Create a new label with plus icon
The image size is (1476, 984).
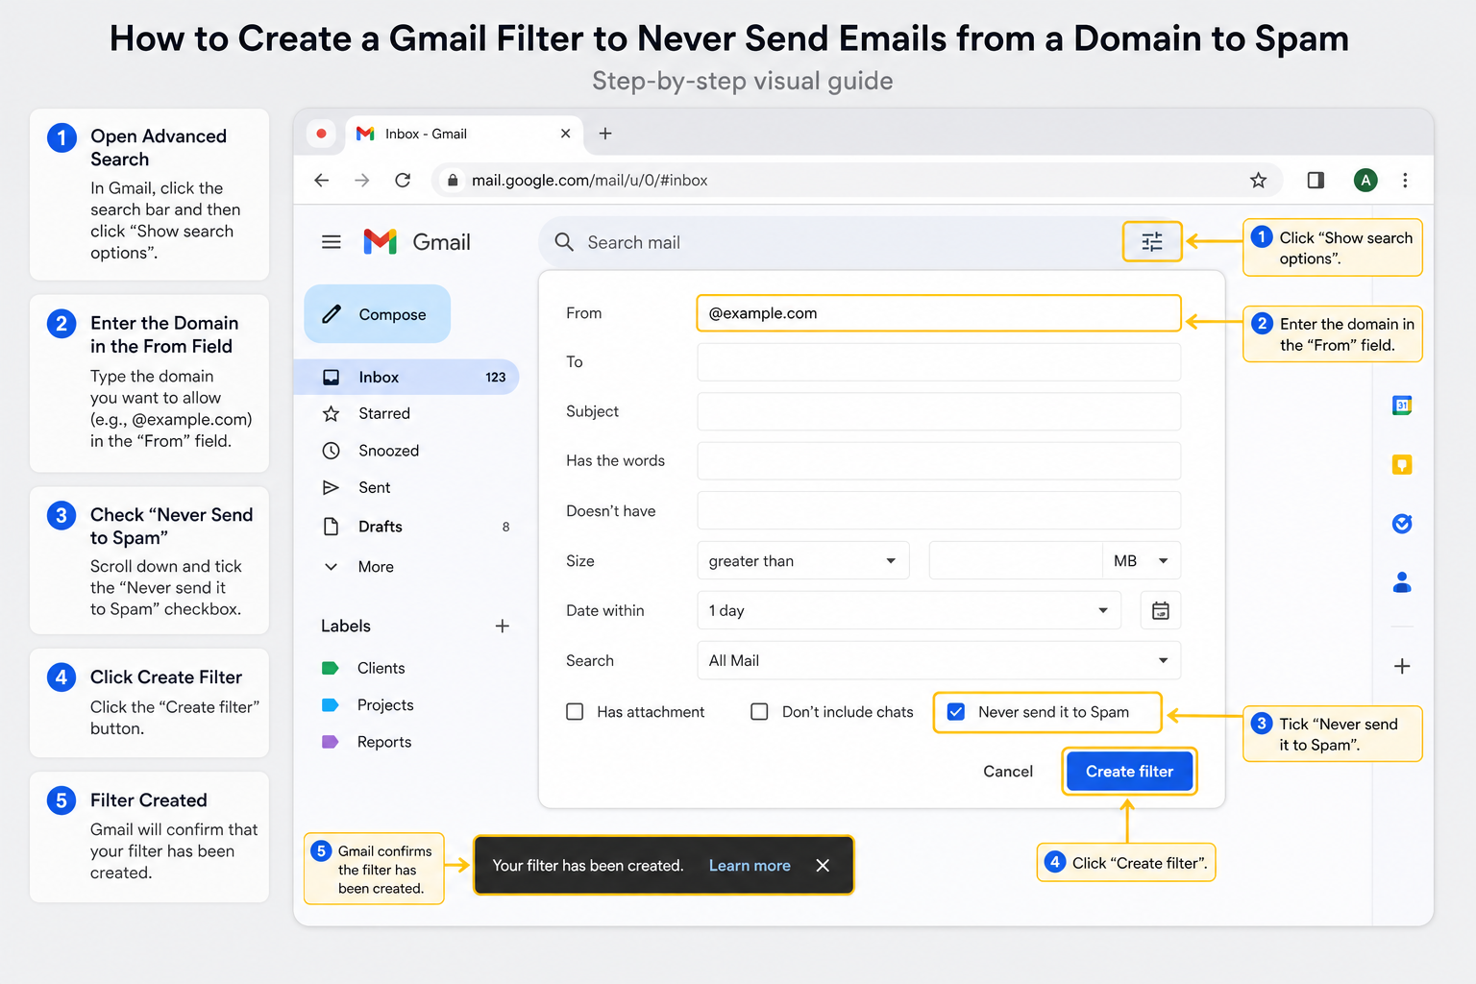pos(502,626)
